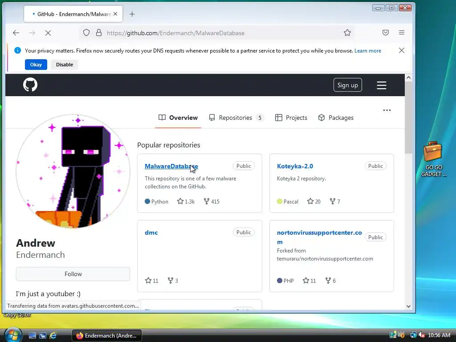Open the Firefox application menu
Viewport: 456px width, 342px height.
(x=401, y=33)
